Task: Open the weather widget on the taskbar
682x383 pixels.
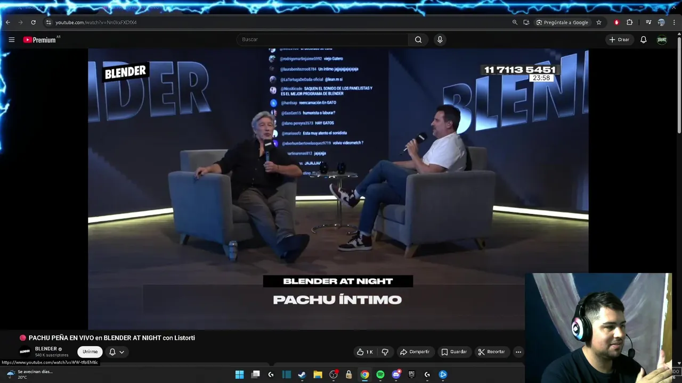Action: click(29, 374)
